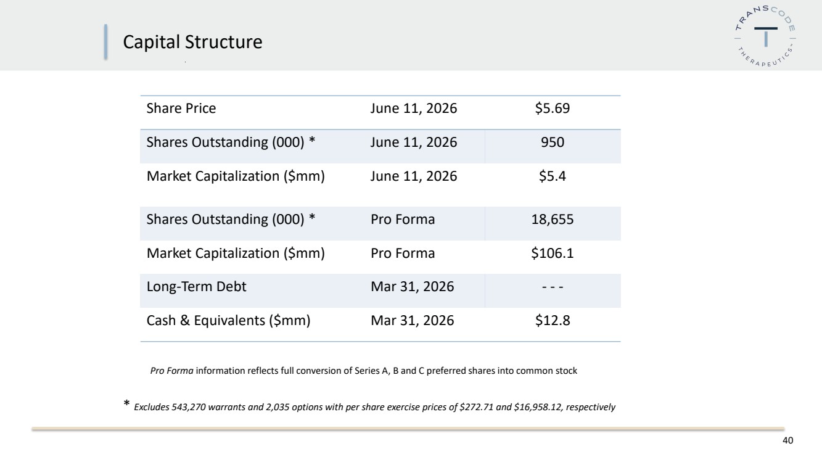Click the Pro Forma footnote text
Viewport: 822px width, 462px height.
coord(363,371)
